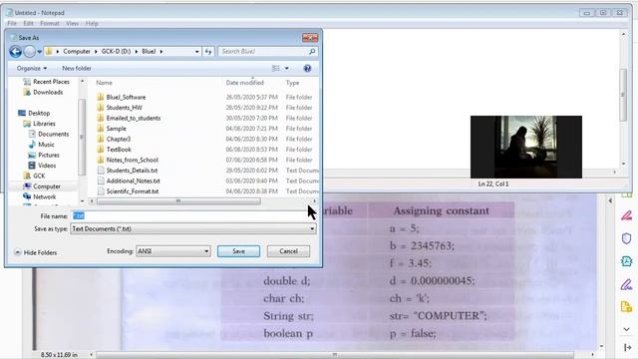The image size is (638, 359).
Task: Click the shield protect icon in PDF sidebar
Action: (627, 238)
